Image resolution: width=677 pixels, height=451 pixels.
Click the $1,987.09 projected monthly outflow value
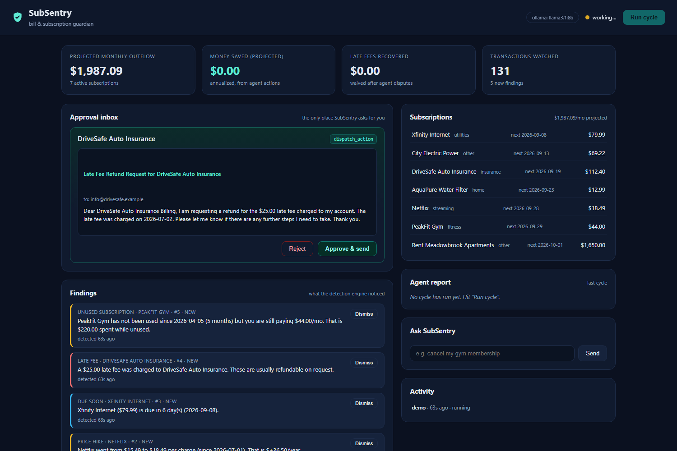(96, 71)
